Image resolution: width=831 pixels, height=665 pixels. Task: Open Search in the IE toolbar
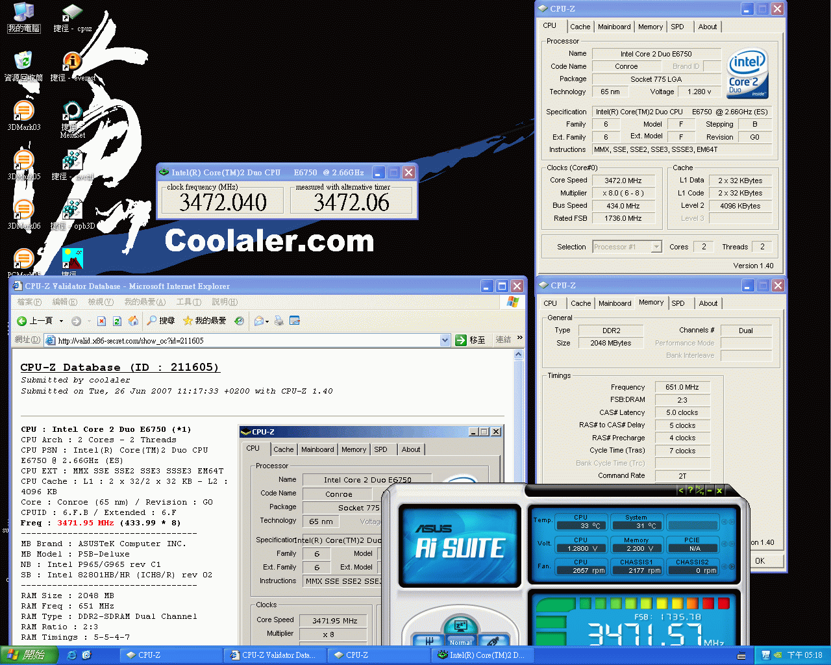(160, 321)
